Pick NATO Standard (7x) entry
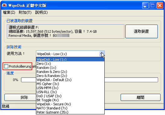Image resolution: width=165 pixels, height=115 pixels. tap(70, 108)
